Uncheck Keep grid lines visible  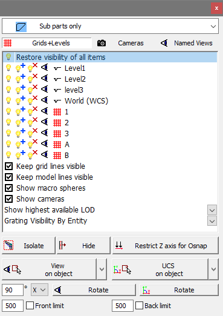pos(8,166)
